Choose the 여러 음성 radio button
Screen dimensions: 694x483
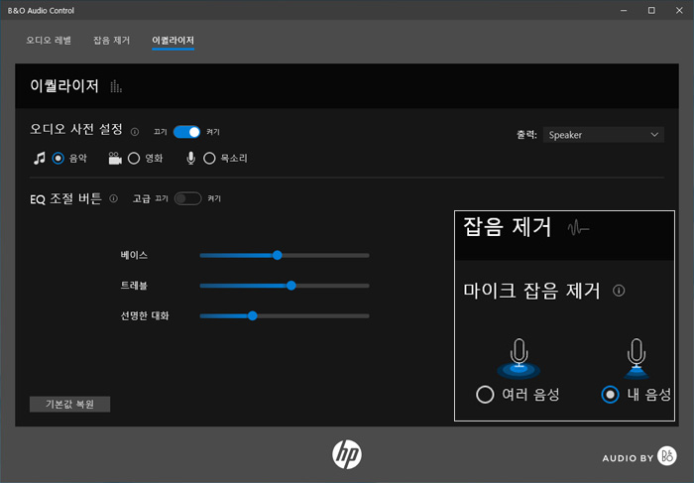[x=485, y=395]
